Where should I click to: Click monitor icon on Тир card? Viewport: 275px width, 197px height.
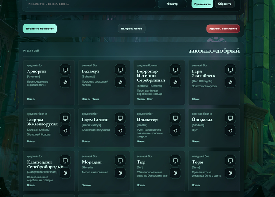[175, 160]
